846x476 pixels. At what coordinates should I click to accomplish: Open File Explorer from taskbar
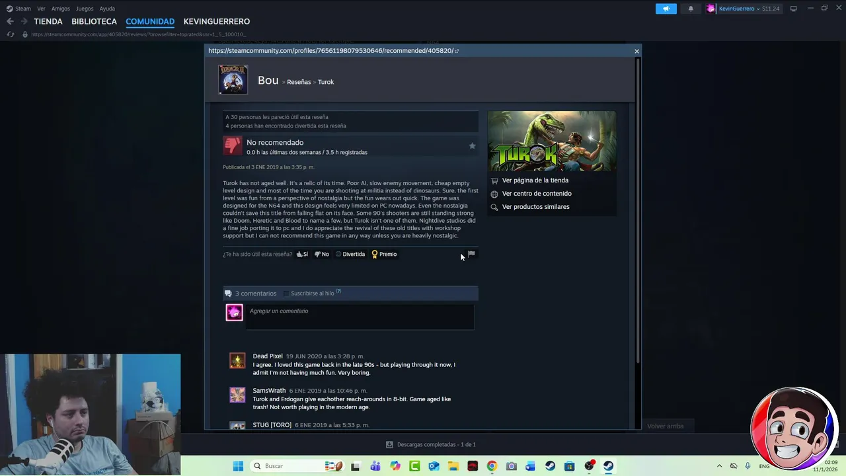pos(453,466)
